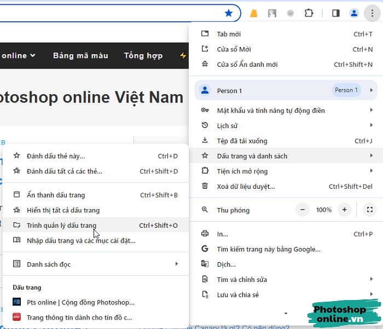Click the history clock icon beside Lịch sử
Image resolution: width=383 pixels, height=329 pixels.
coord(205,125)
